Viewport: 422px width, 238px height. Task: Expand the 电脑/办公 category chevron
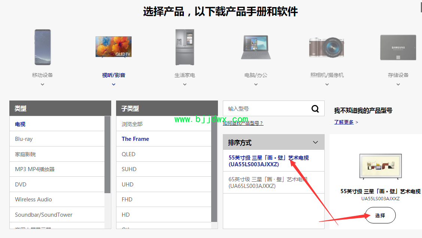(256, 84)
